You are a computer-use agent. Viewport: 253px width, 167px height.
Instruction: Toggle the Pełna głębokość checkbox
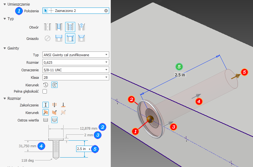pos(45,91)
